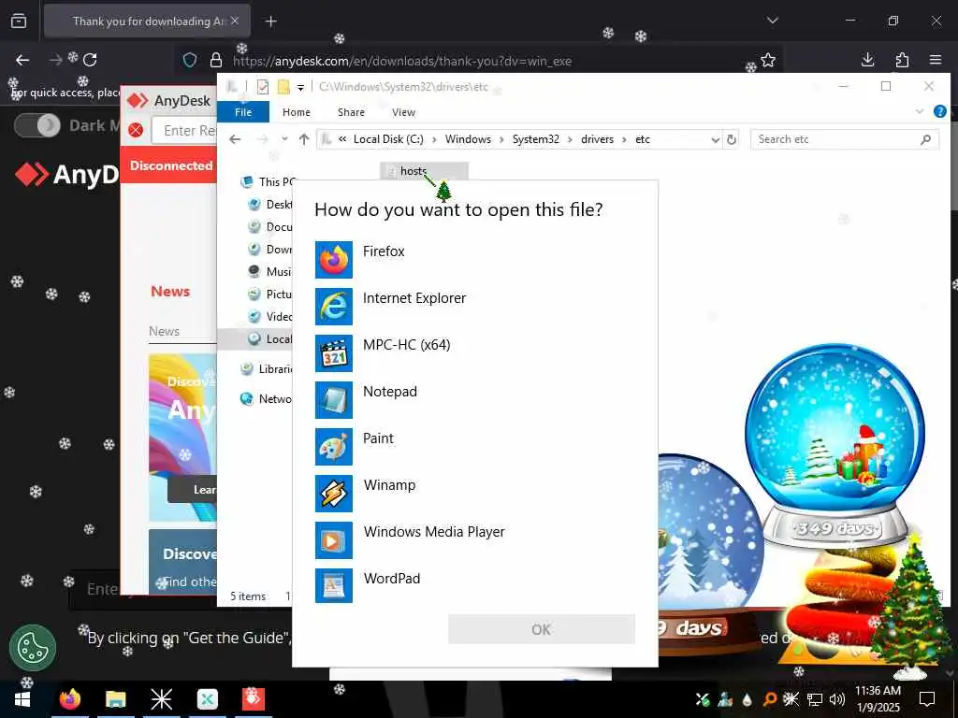This screenshot has height=718, width=958.
Task: Pick MPC-HC (x64) from the app list
Action: click(474, 352)
